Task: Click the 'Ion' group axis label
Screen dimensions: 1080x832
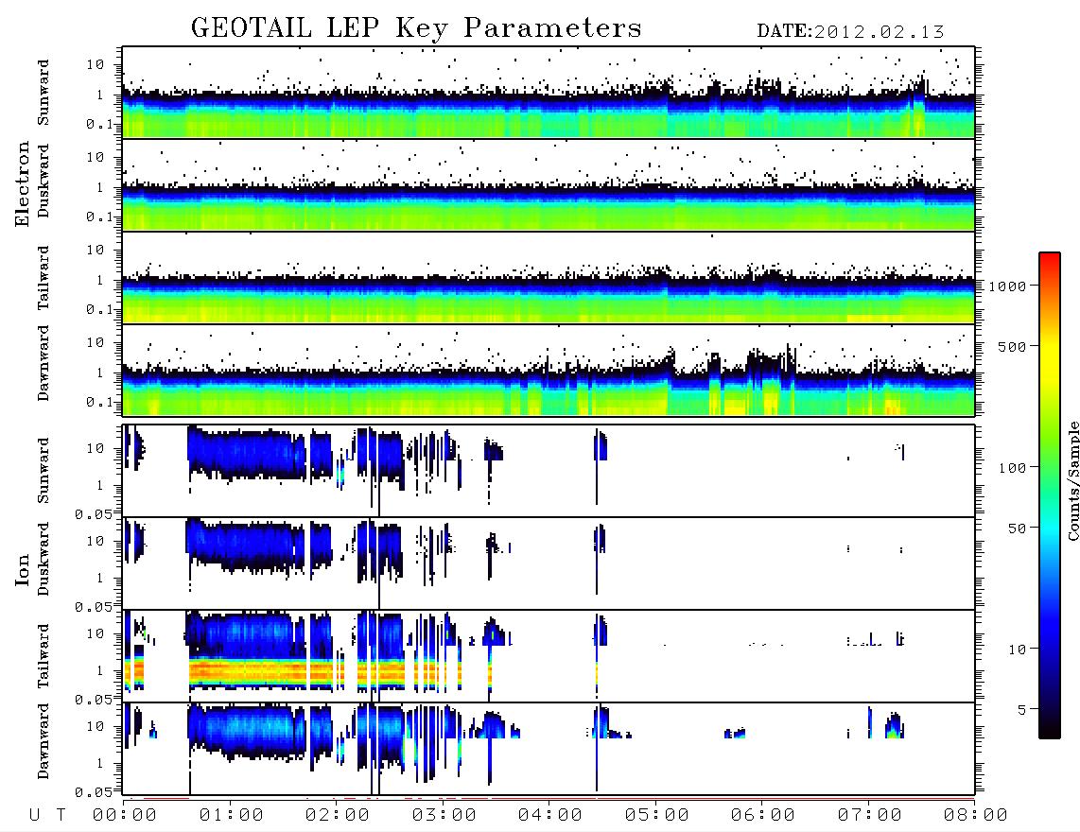Action: tap(22, 569)
